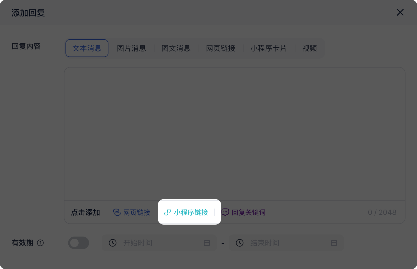Click the 添加回复 dialog title

pyautogui.click(x=28, y=13)
